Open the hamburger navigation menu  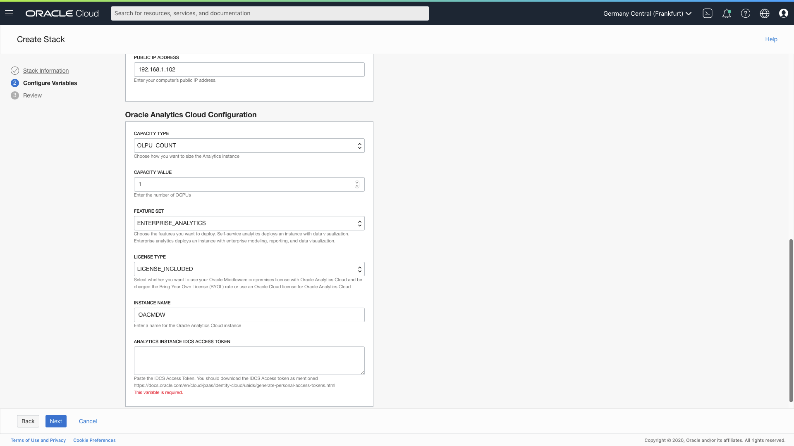pyautogui.click(x=9, y=13)
